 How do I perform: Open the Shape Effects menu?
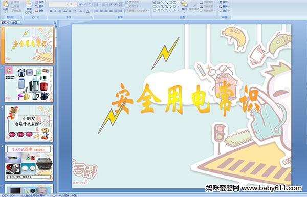click(207, 11)
